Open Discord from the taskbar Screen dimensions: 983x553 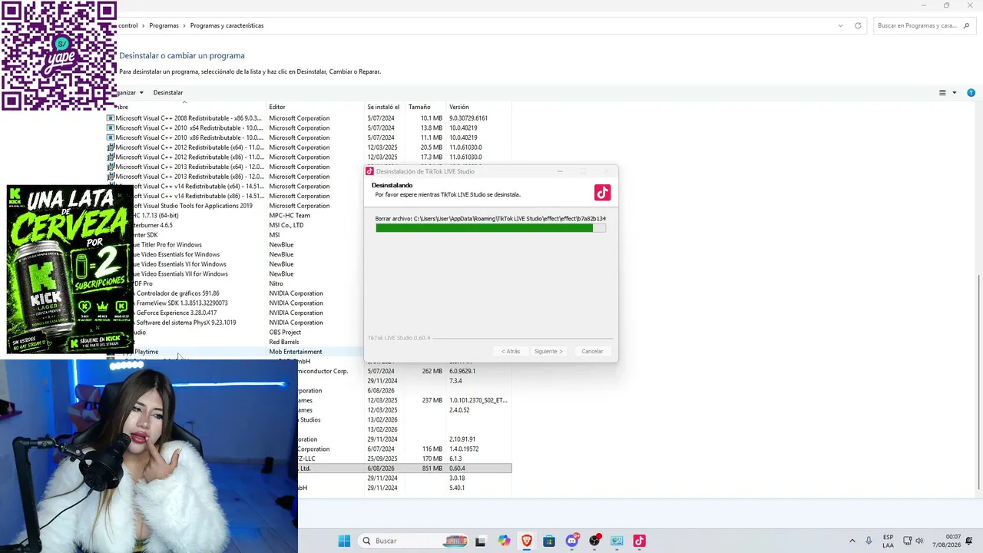(571, 541)
